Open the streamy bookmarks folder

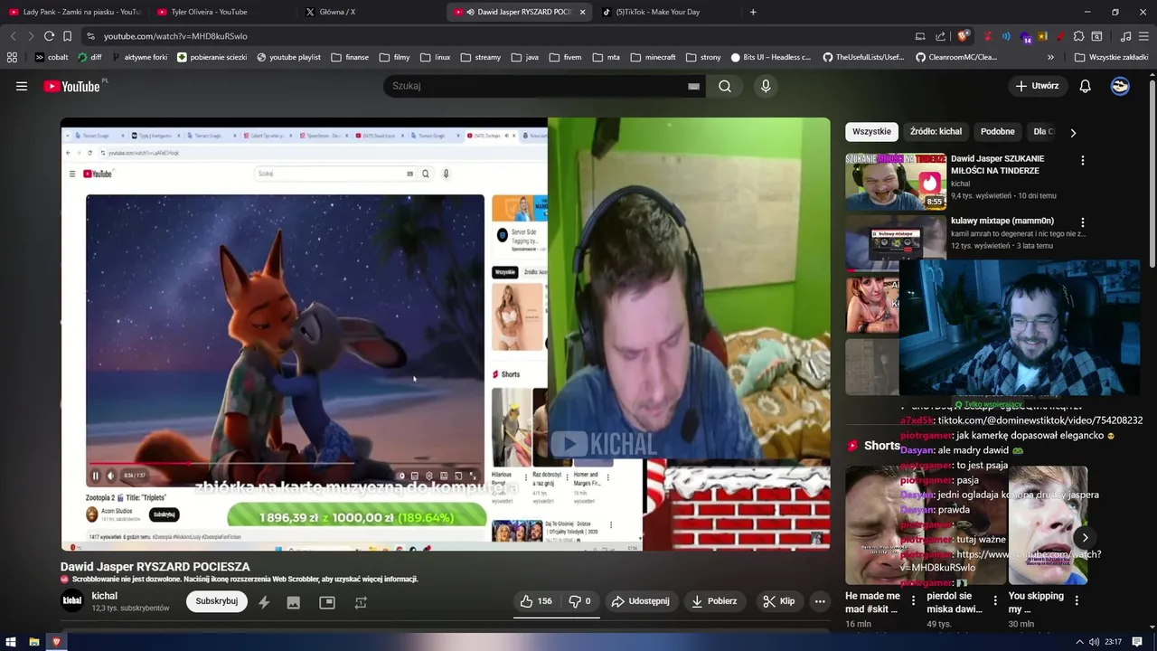point(480,57)
